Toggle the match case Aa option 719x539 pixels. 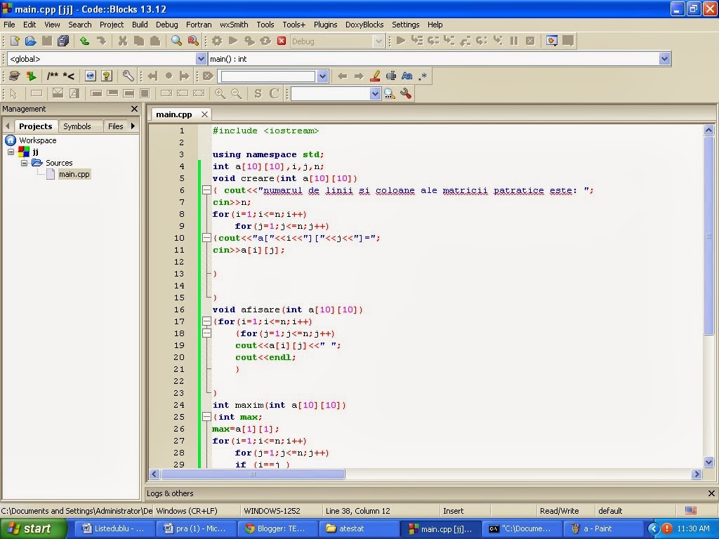pos(407,76)
